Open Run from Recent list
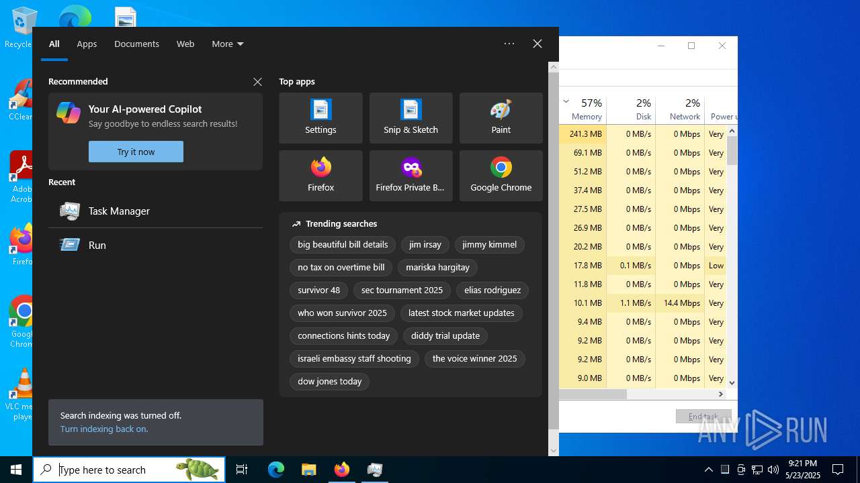Image resolution: width=860 pixels, height=483 pixels. pyautogui.click(x=155, y=245)
